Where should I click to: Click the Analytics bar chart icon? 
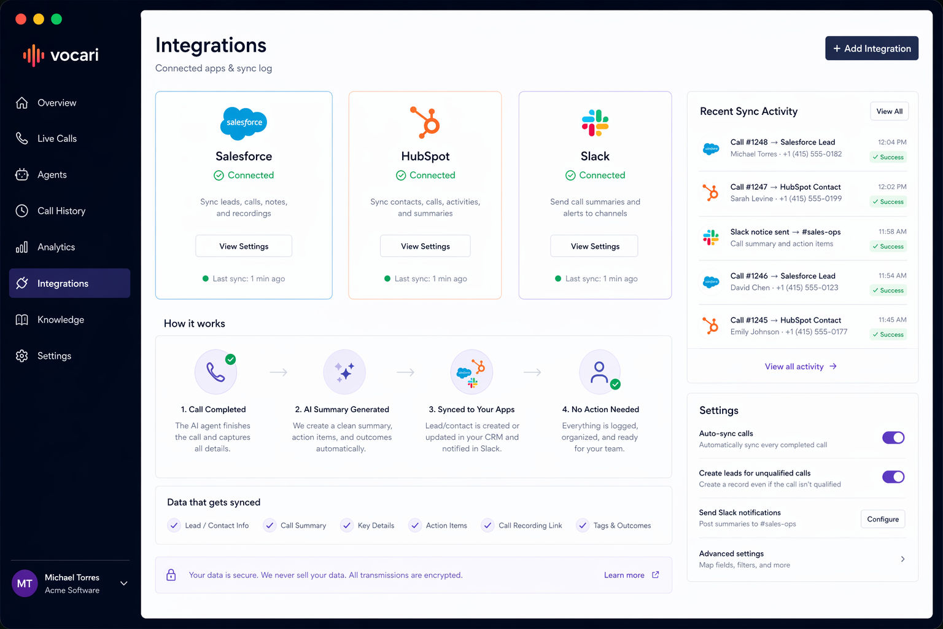[22, 247]
